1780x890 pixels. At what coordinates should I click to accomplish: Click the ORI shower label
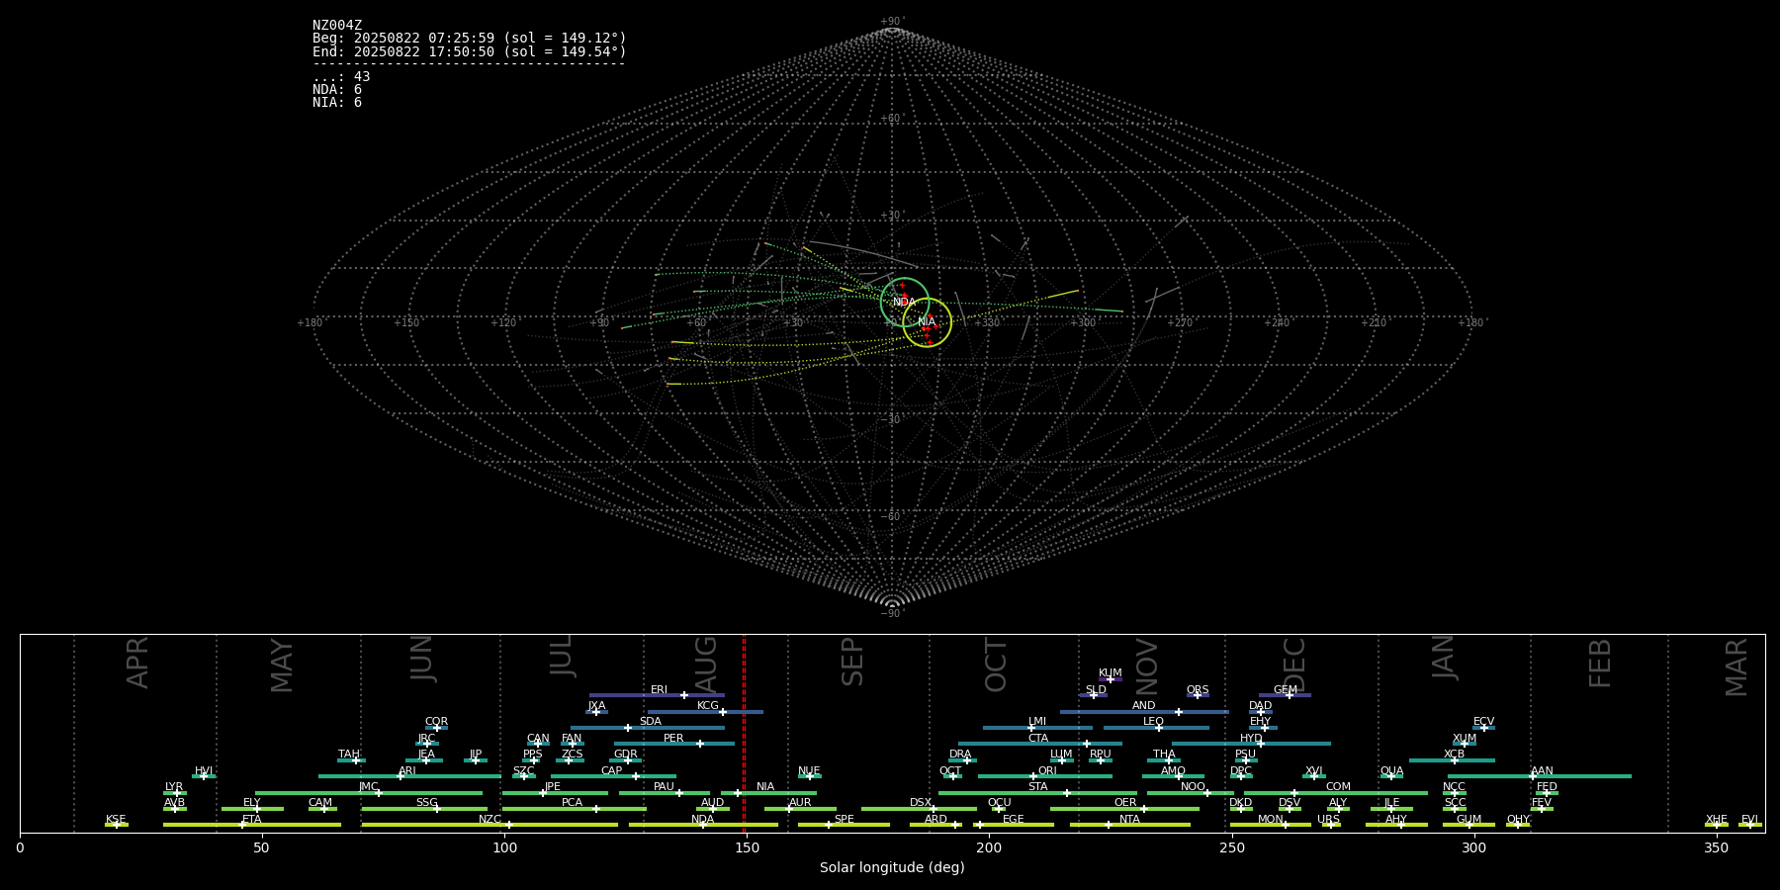tap(1047, 771)
